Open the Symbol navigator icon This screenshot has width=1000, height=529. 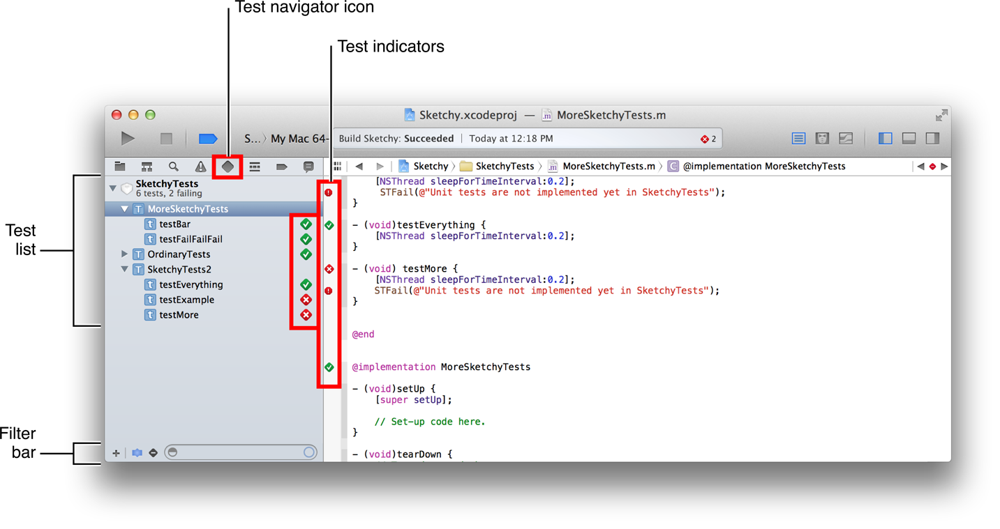click(147, 167)
